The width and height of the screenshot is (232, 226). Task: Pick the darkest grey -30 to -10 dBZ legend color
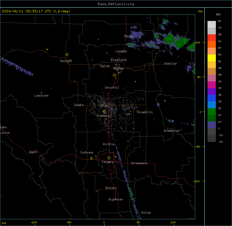coord(212,138)
